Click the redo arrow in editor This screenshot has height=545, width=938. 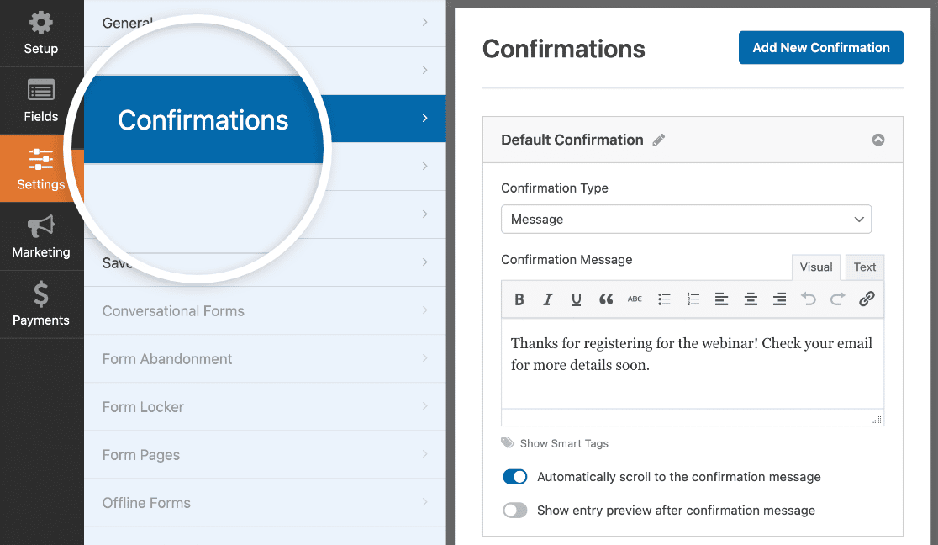click(837, 299)
